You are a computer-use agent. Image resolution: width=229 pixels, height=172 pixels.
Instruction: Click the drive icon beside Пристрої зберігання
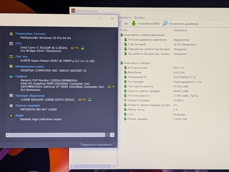pyautogui.click(x=11, y=96)
